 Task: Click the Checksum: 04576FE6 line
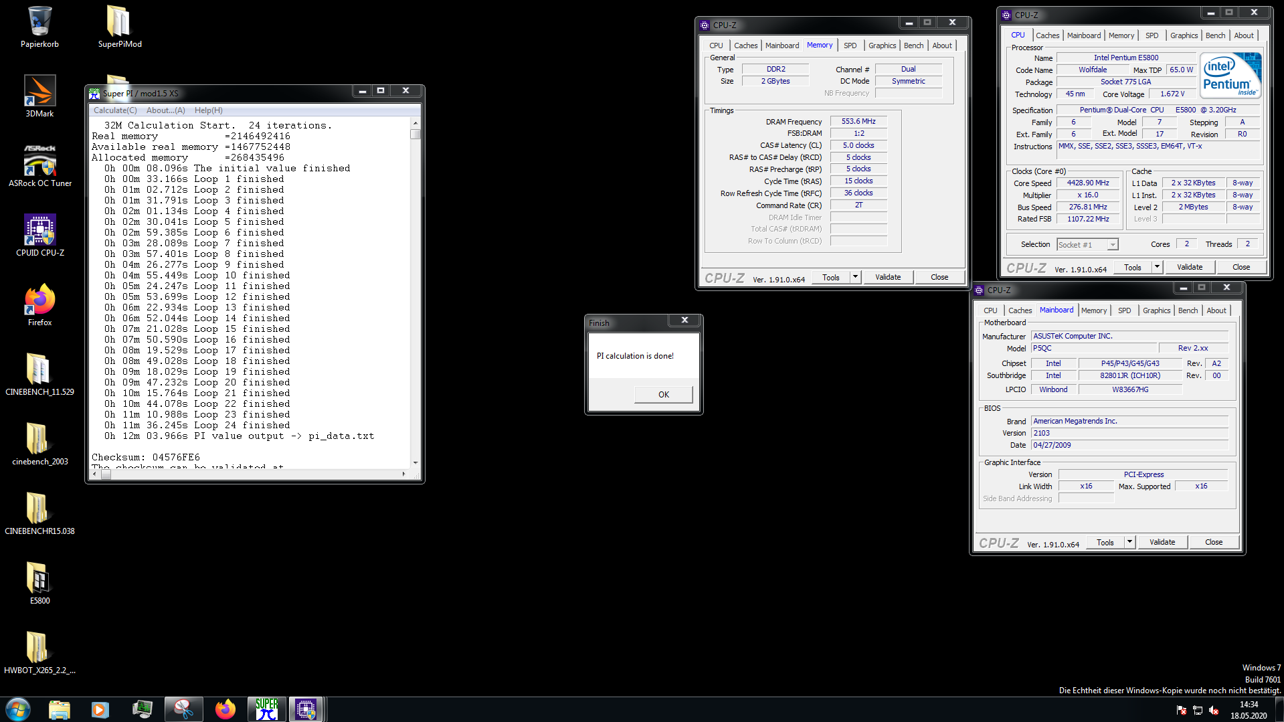146,457
